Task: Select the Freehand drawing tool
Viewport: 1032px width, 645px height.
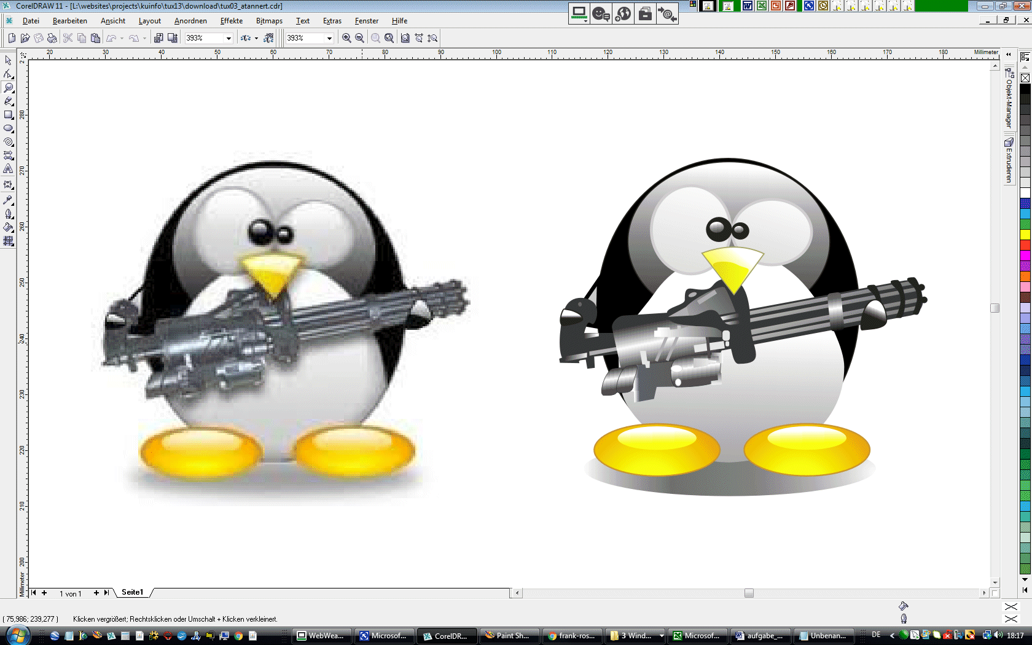Action: [8, 101]
